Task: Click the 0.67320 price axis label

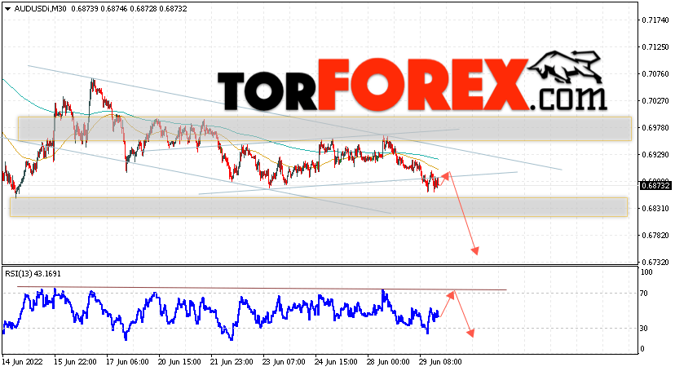Action: click(655, 262)
